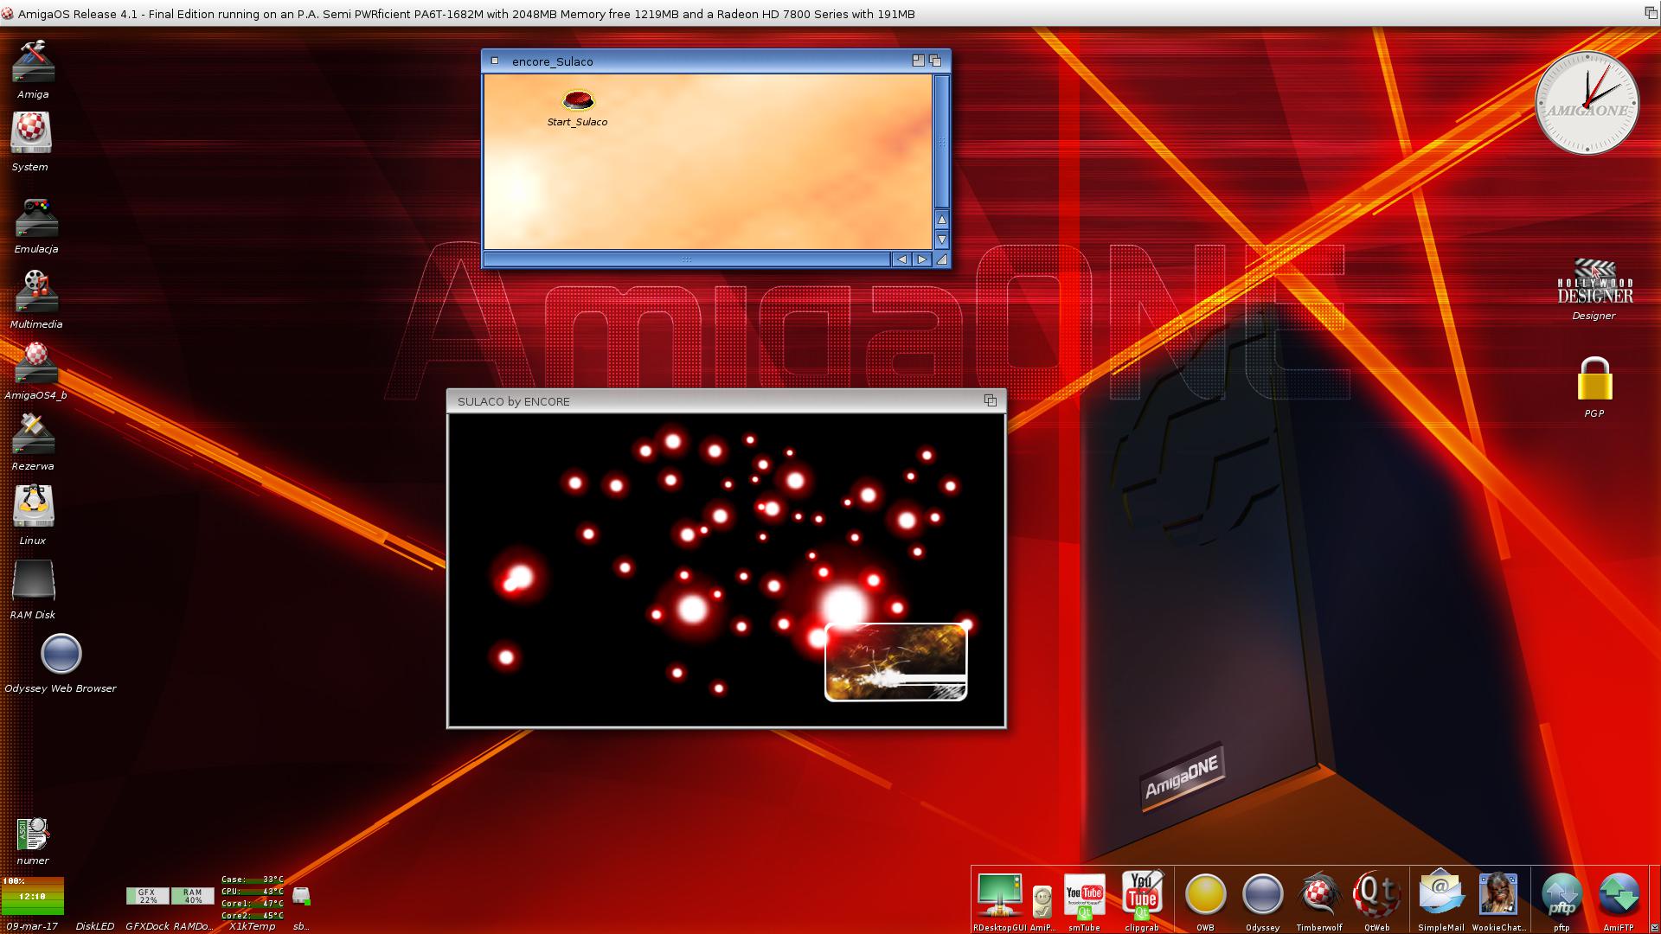The image size is (1661, 934).
Task: Click scroll up arrow in encore_Sulaco window
Action: [x=942, y=220]
